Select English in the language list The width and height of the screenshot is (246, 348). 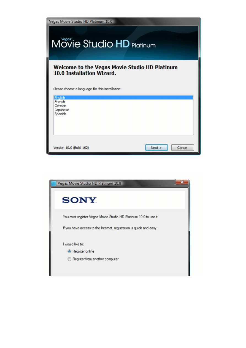[x=123, y=98]
